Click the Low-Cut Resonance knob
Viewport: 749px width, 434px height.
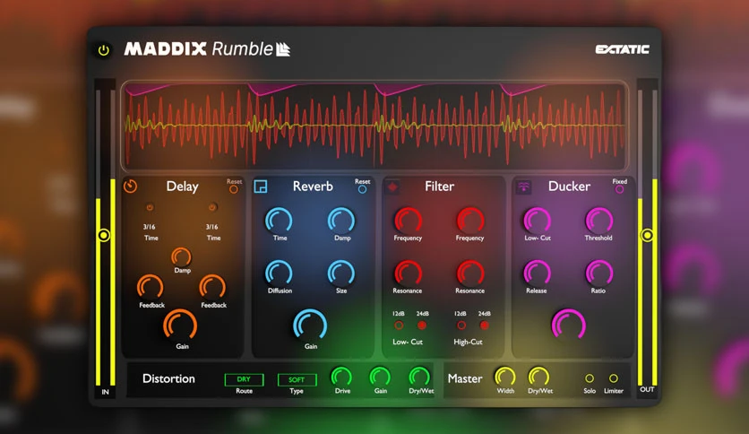click(x=408, y=273)
